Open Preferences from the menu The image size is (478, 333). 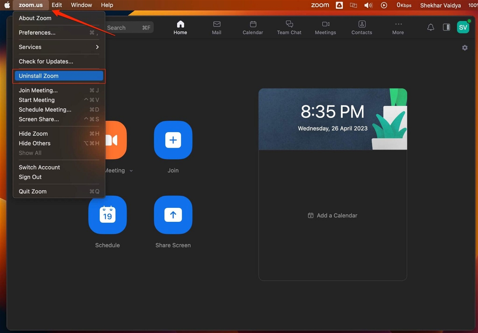(x=59, y=33)
